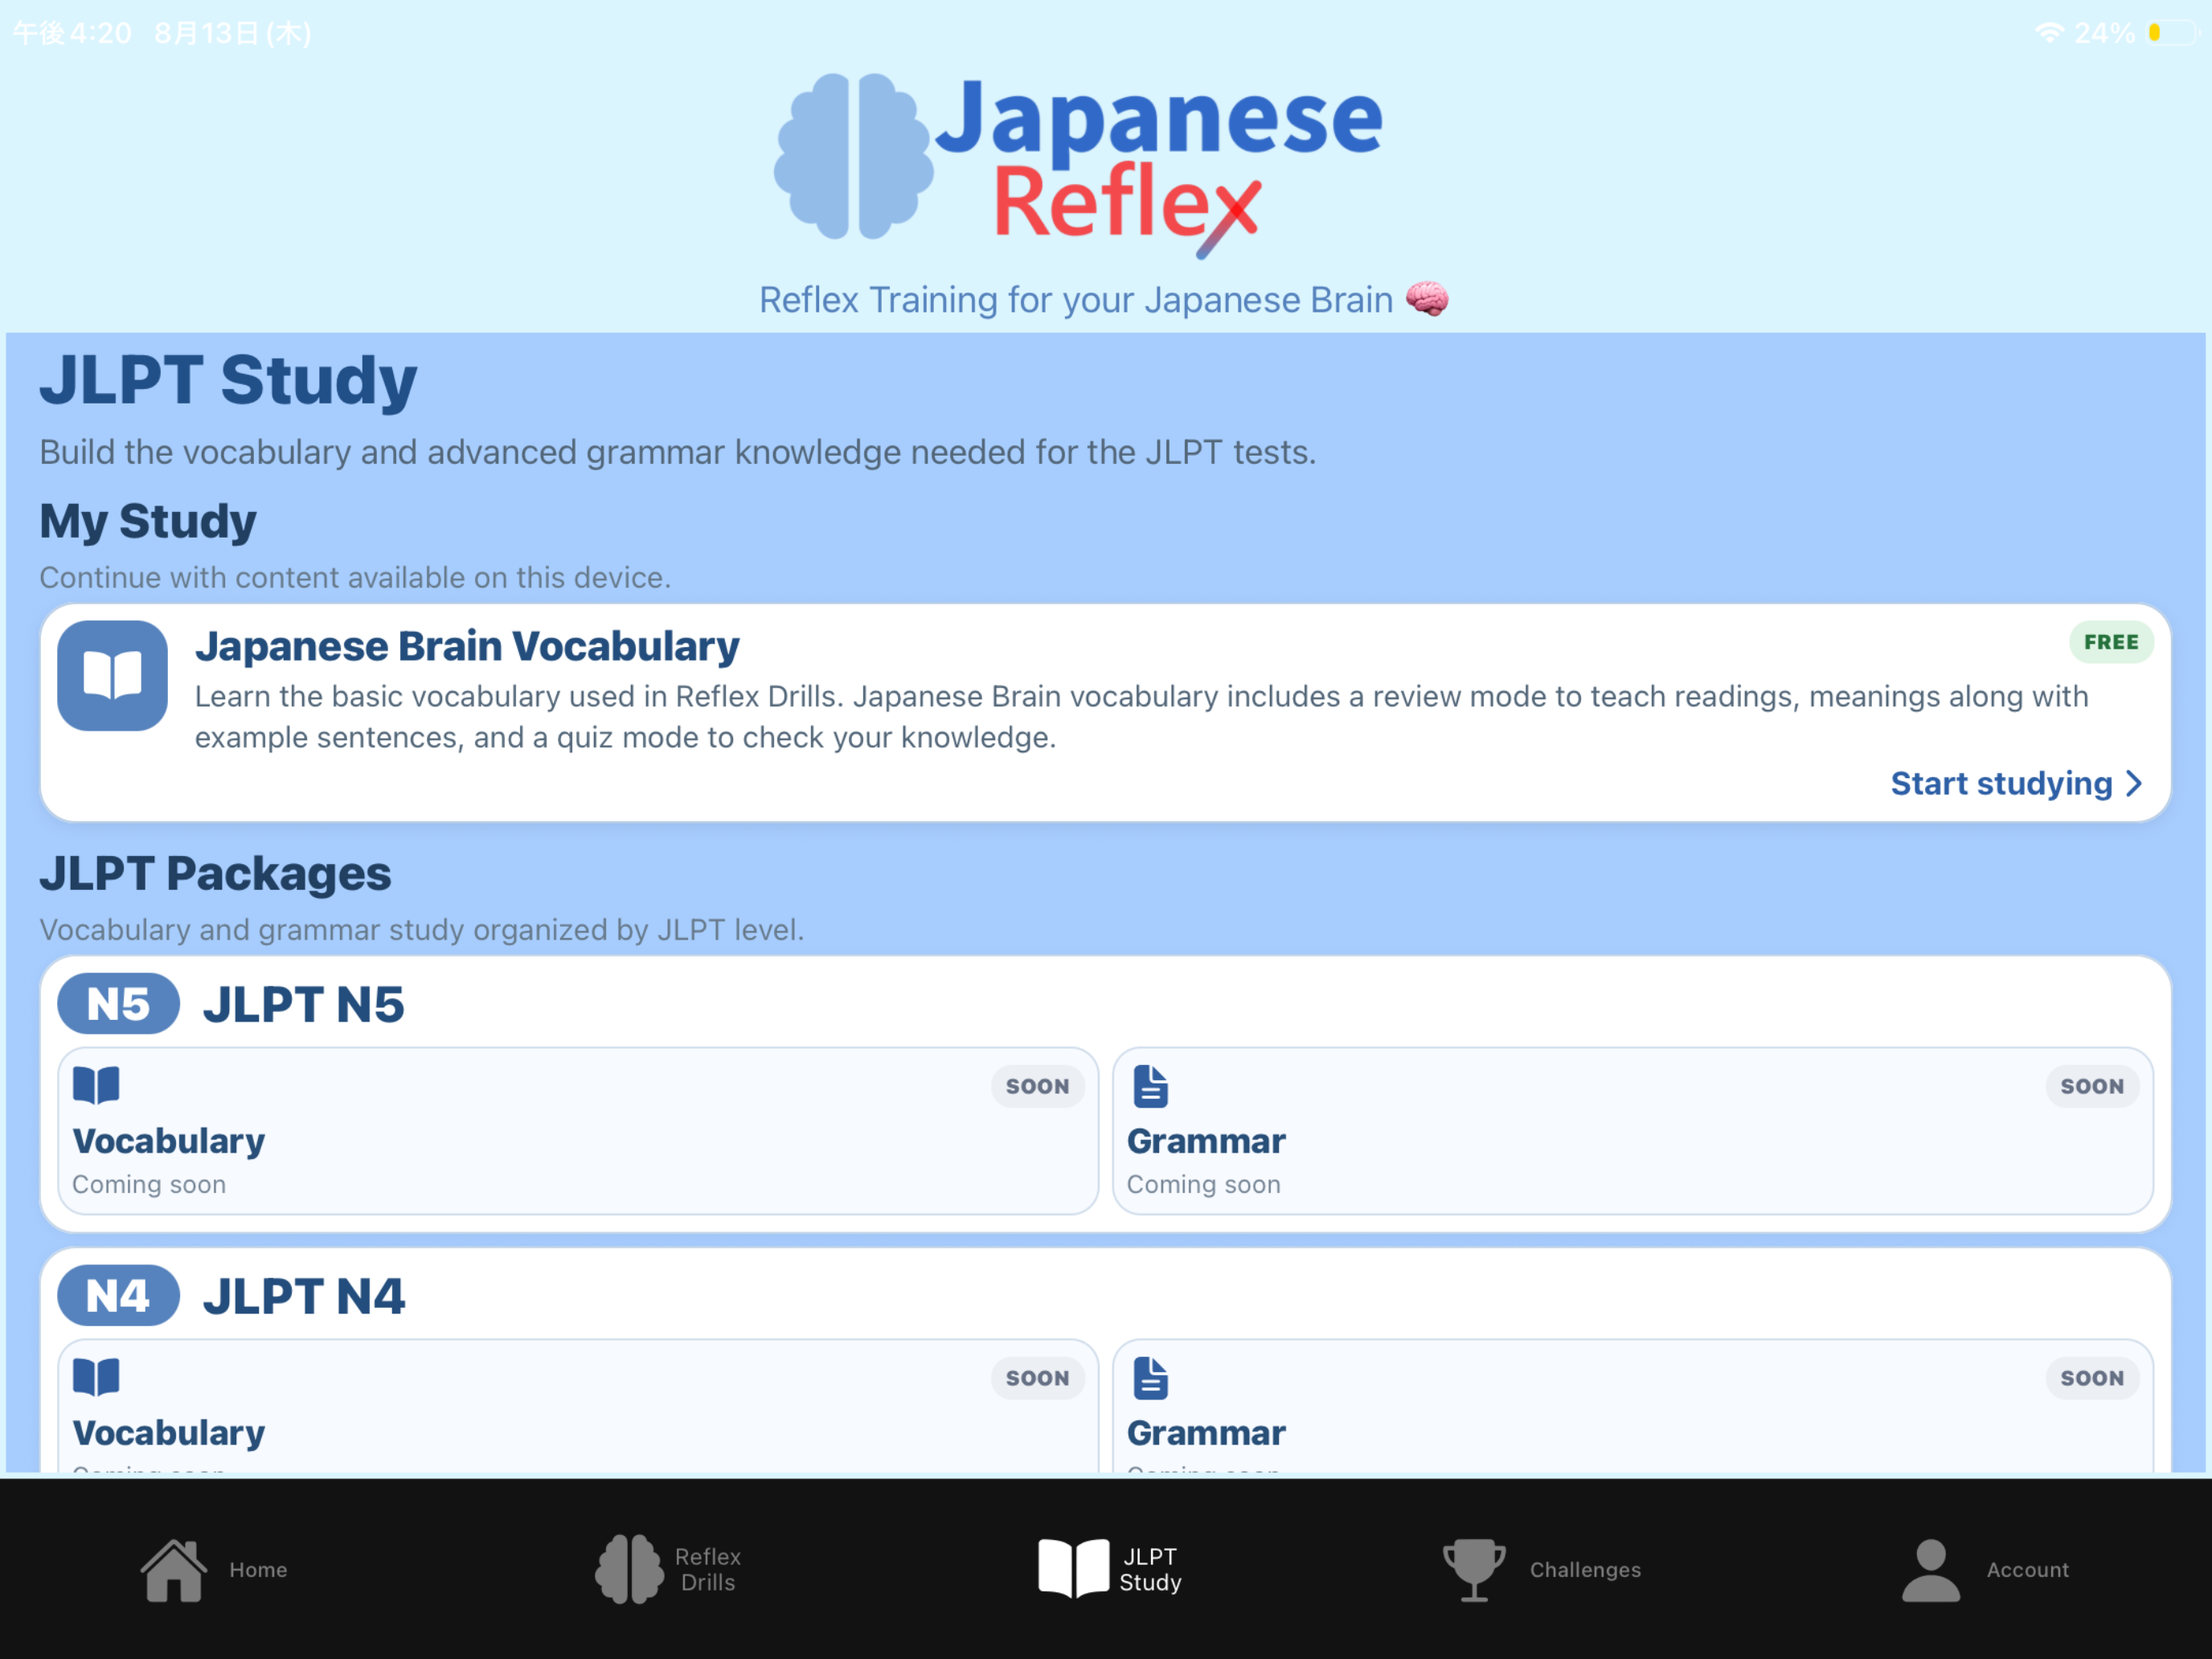
Task: Click the N5 Vocabulary book icon
Action: point(96,1085)
